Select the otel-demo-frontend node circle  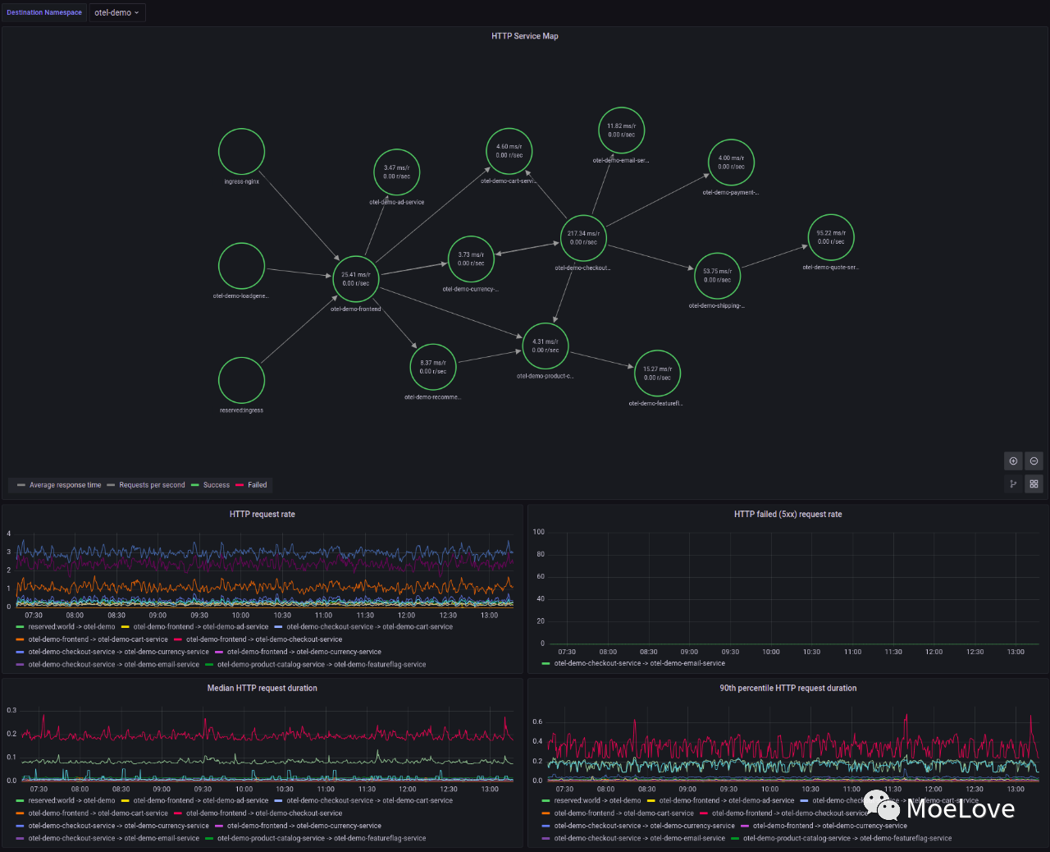click(355, 279)
